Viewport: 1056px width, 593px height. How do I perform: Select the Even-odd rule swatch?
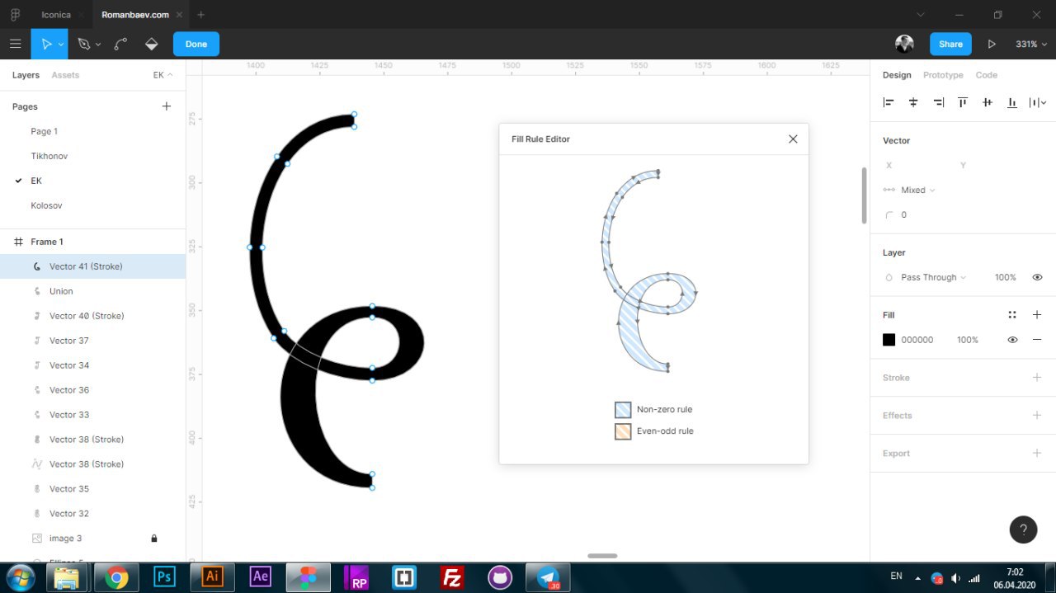coord(623,431)
